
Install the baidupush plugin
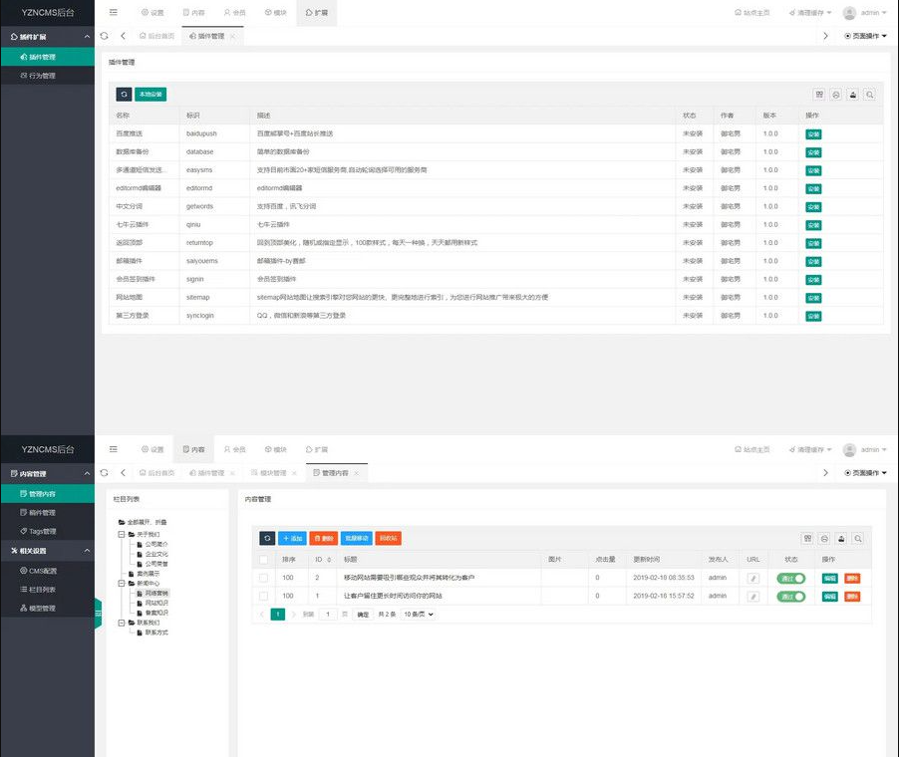(813, 134)
